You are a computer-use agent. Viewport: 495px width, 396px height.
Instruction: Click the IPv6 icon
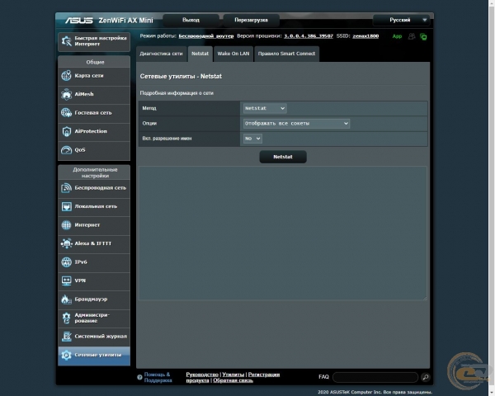[x=66, y=262]
